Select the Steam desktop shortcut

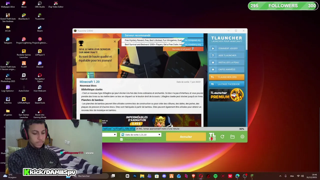40,28
